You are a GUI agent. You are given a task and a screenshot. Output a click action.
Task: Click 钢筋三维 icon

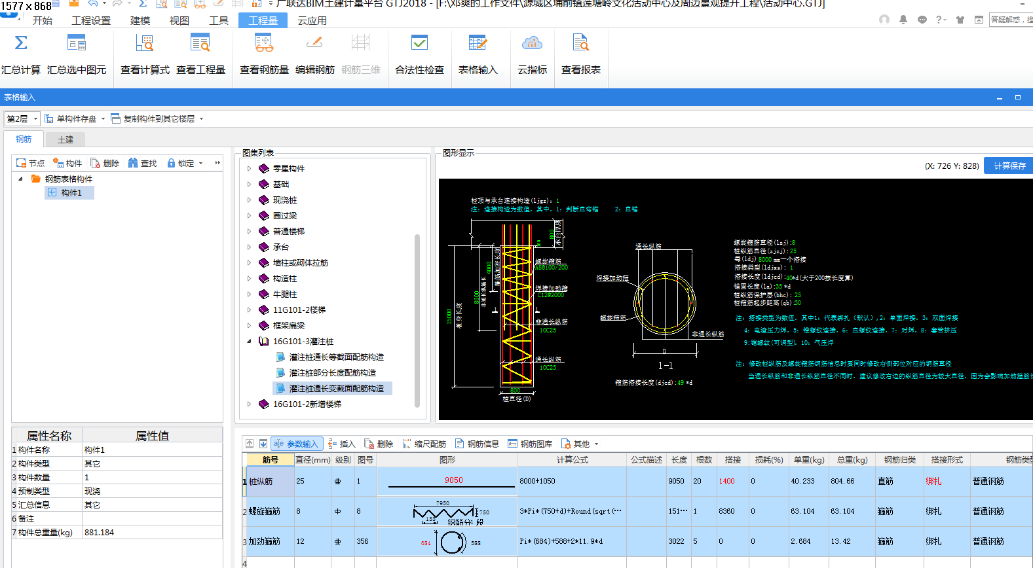click(360, 55)
